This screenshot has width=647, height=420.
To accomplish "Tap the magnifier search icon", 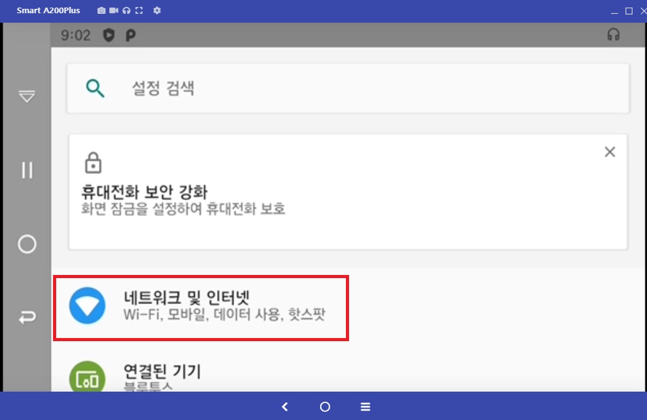I will (95, 88).
